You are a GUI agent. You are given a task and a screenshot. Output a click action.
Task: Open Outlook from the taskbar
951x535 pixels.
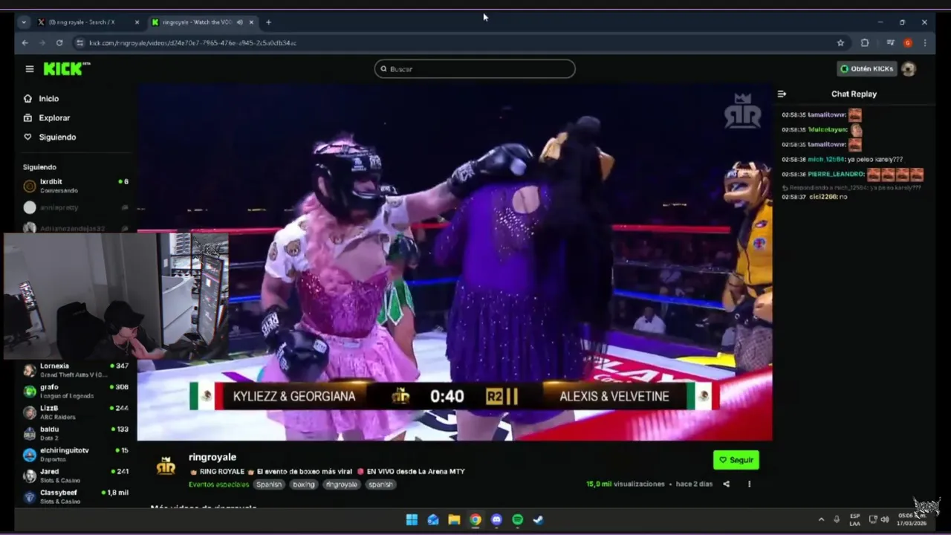[x=432, y=520]
